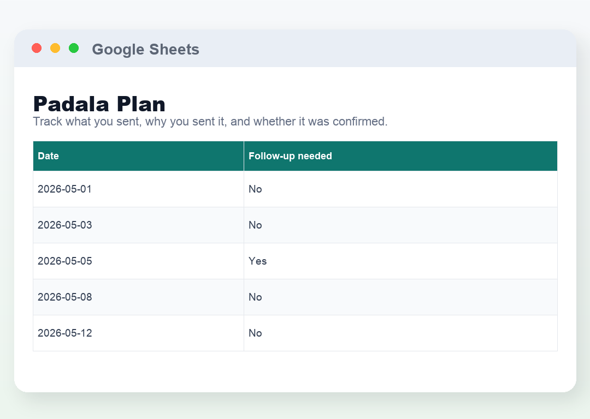Click the No cell in the 2026-05-08 row

click(x=401, y=297)
